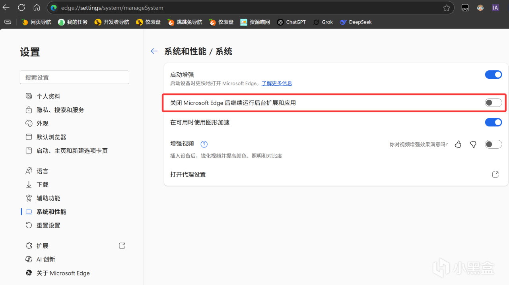This screenshot has width=509, height=285.
Task: Enable 增强视频 toggle
Action: (x=493, y=144)
